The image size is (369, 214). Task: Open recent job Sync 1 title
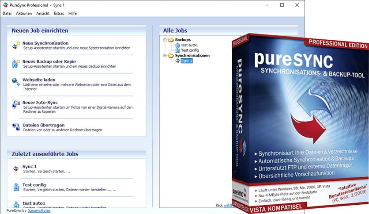[30, 166]
